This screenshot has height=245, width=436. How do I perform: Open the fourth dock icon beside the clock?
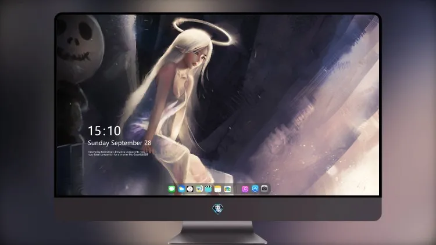199,189
